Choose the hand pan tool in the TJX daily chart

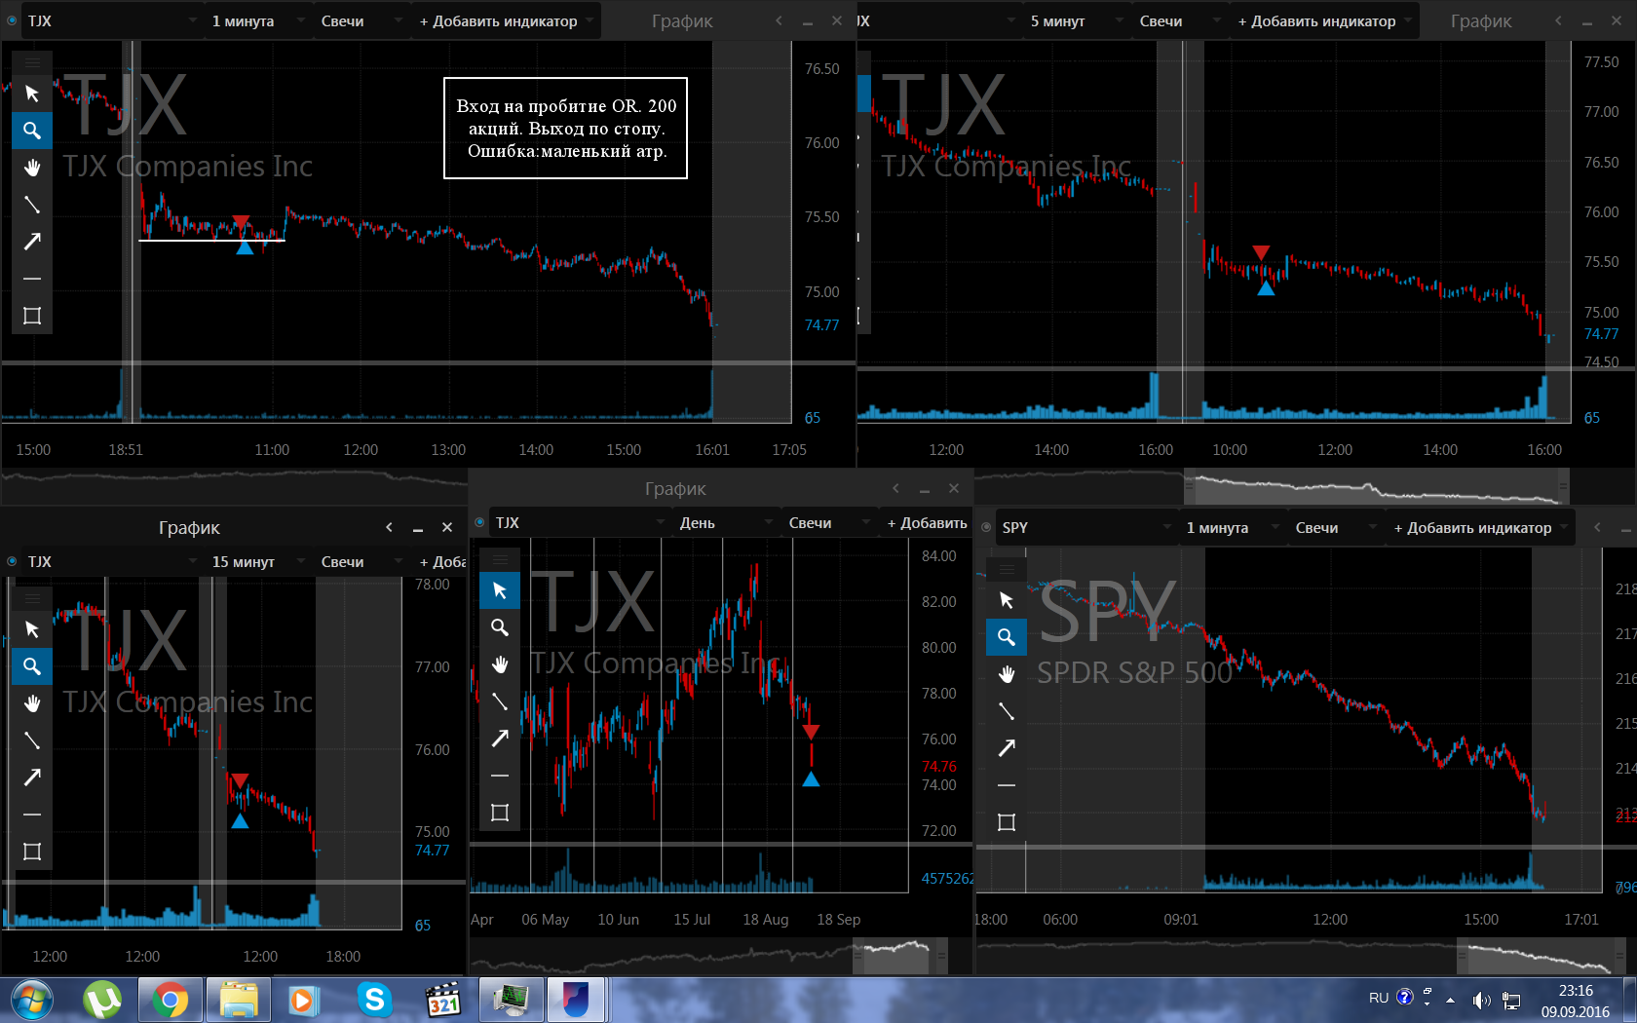tap(500, 664)
